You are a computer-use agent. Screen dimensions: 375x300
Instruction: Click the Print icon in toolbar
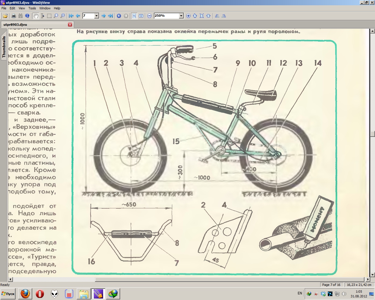click(x=13, y=16)
